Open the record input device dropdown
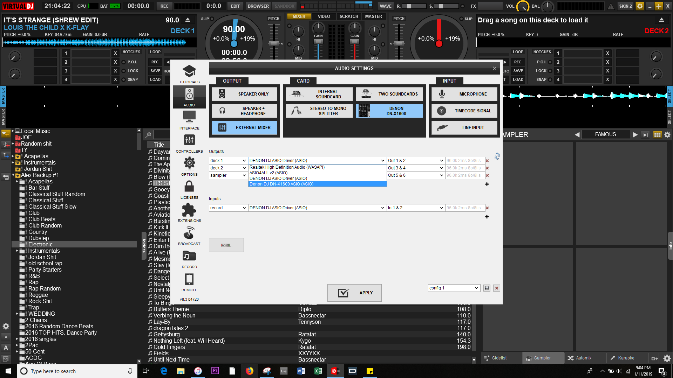This screenshot has width=673, height=378. pos(317,208)
